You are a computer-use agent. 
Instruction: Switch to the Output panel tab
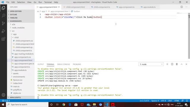pyautogui.click(x=41, y=64)
